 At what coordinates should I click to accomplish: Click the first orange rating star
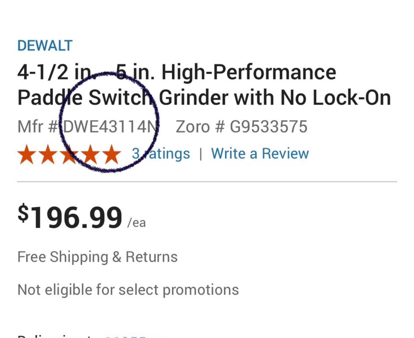(26, 154)
